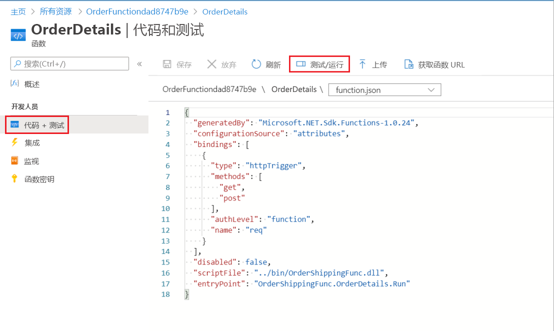This screenshot has width=554, height=331.
Task: Click the 函数 subtitle under the title
Action: 38,44
